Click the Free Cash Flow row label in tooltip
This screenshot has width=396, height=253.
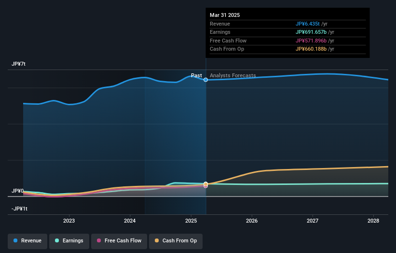[228, 41]
